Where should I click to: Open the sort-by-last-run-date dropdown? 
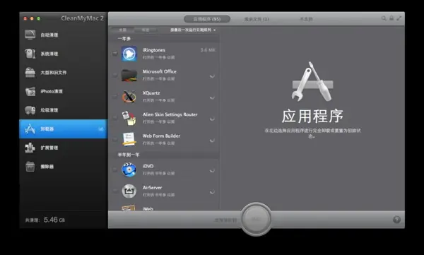(193, 30)
